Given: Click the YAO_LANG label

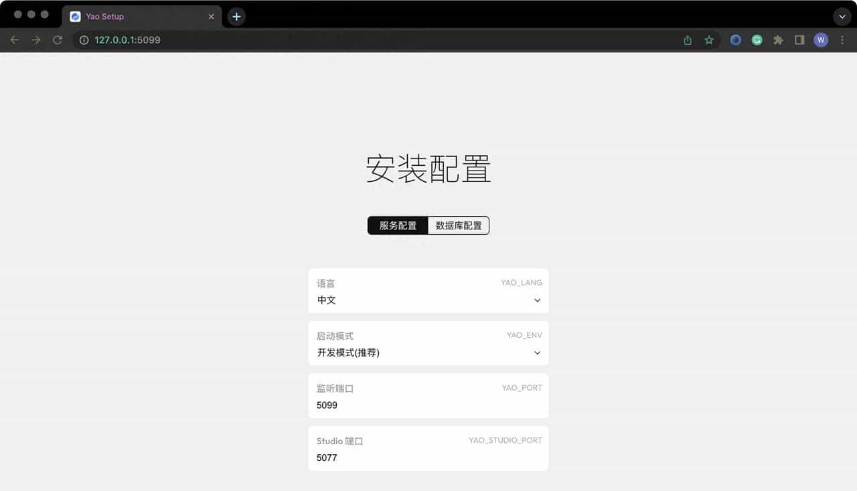Looking at the screenshot, I should (522, 283).
